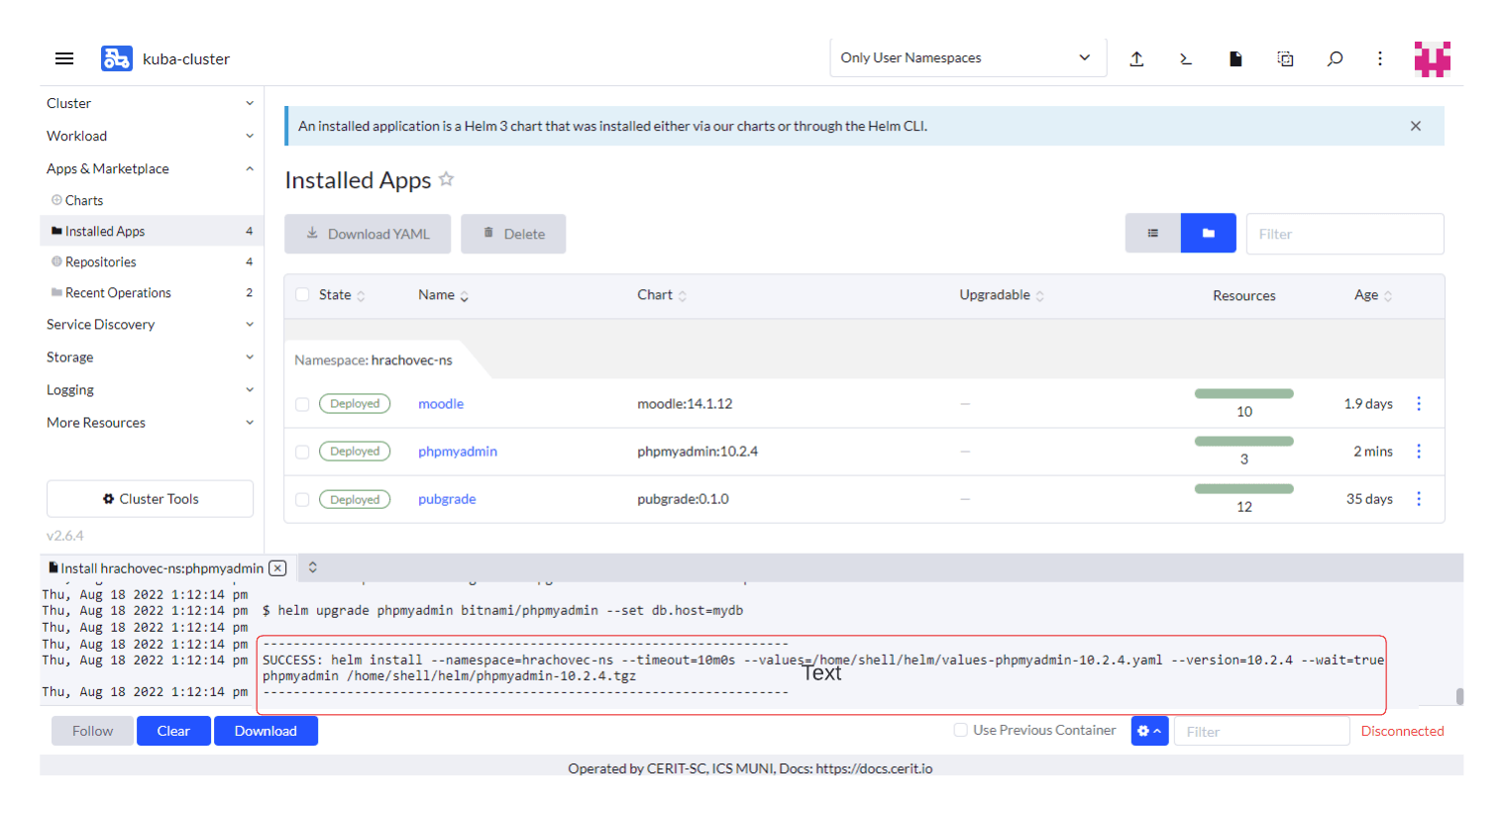The image size is (1503, 815).
Task: Click the Import YAML upload icon
Action: pyautogui.click(x=1136, y=58)
